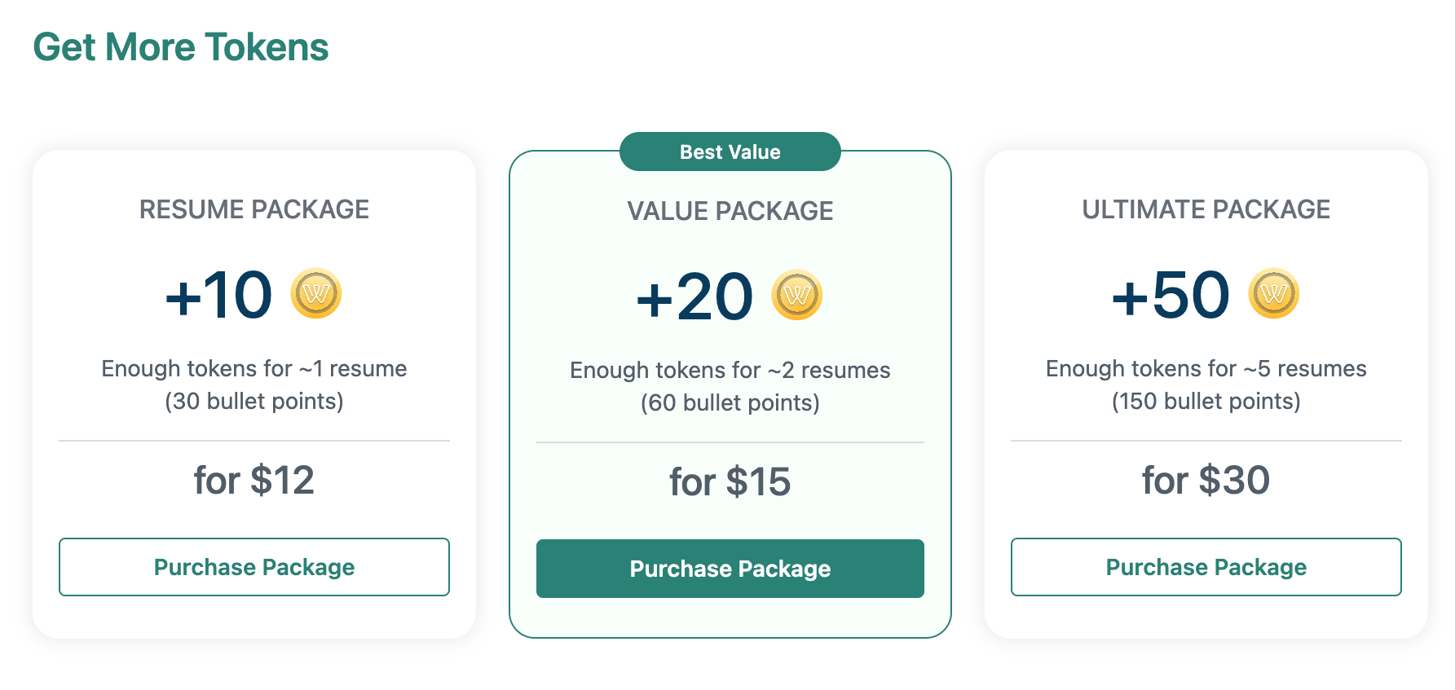Select the VALUE PACKAGE title
Viewport: 1455px width, 690px height.
(730, 211)
